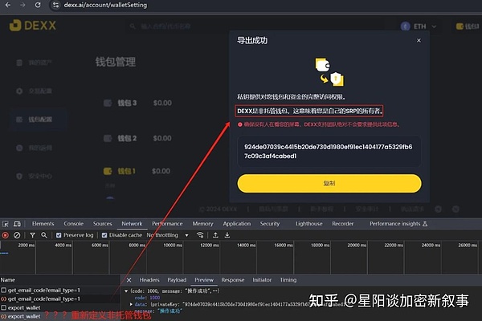Click the export HAR download icon
482x321 pixels.
point(227,235)
